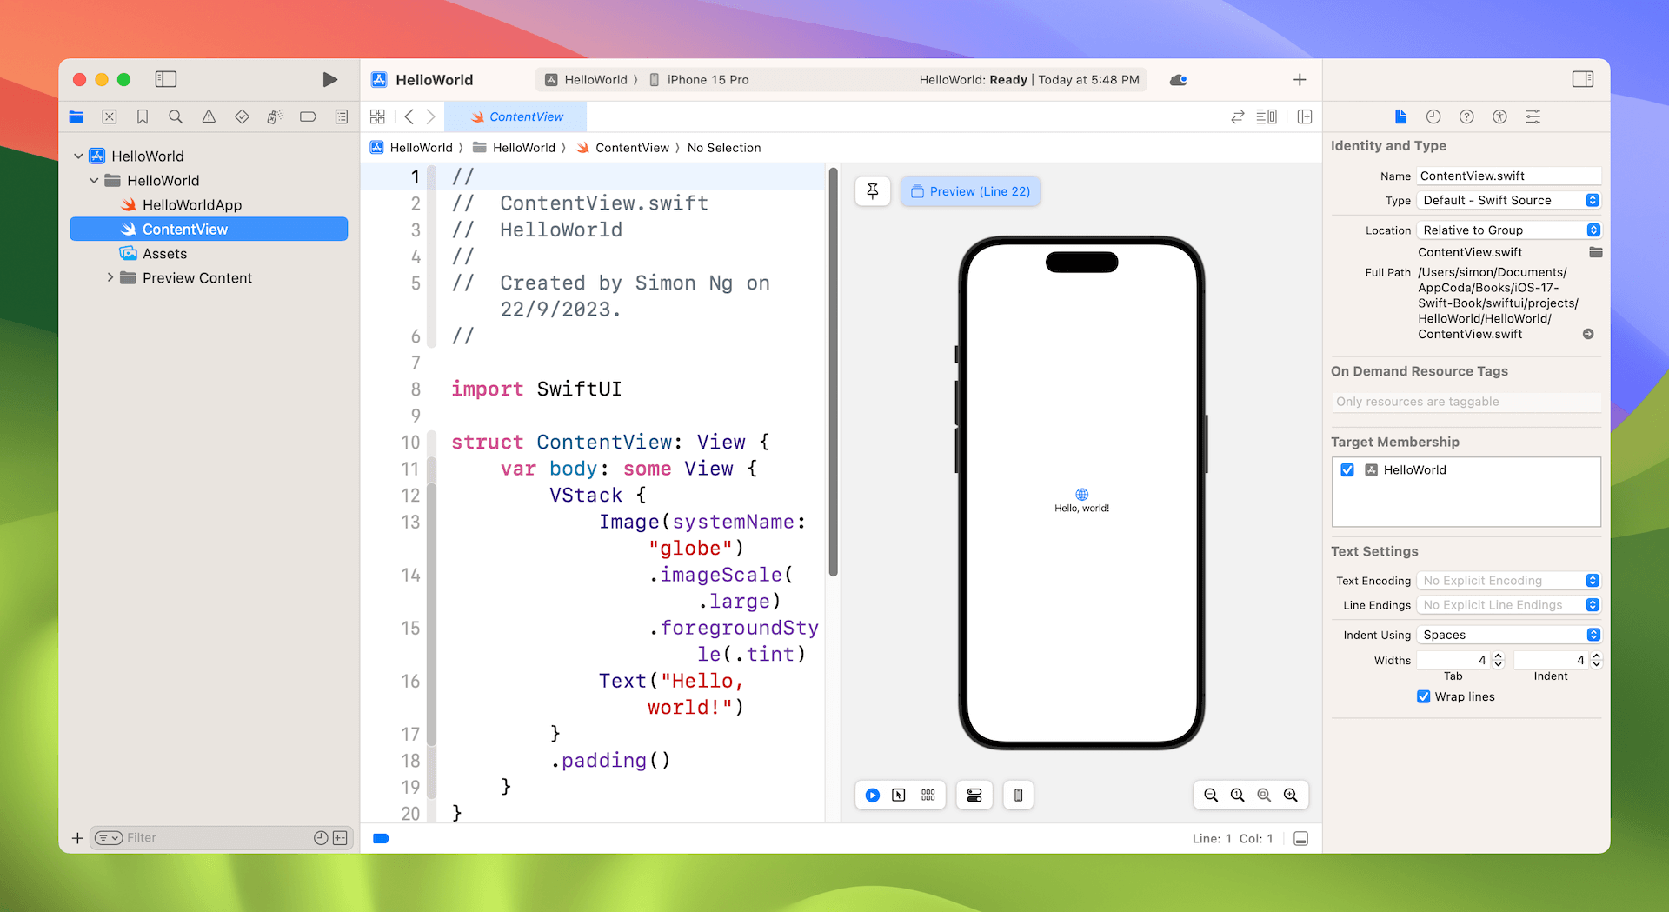Show the File inspector
Screen dimensions: 1669x912
pyautogui.click(x=1400, y=116)
